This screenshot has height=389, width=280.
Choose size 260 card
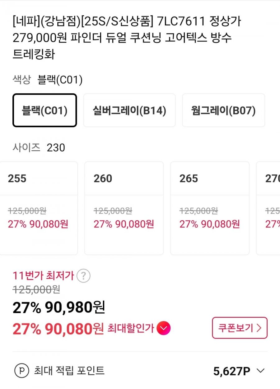124,208
